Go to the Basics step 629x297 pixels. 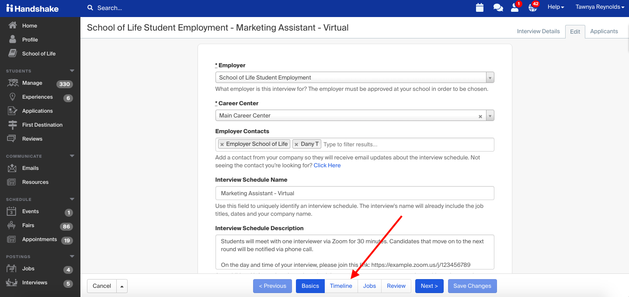coord(310,286)
